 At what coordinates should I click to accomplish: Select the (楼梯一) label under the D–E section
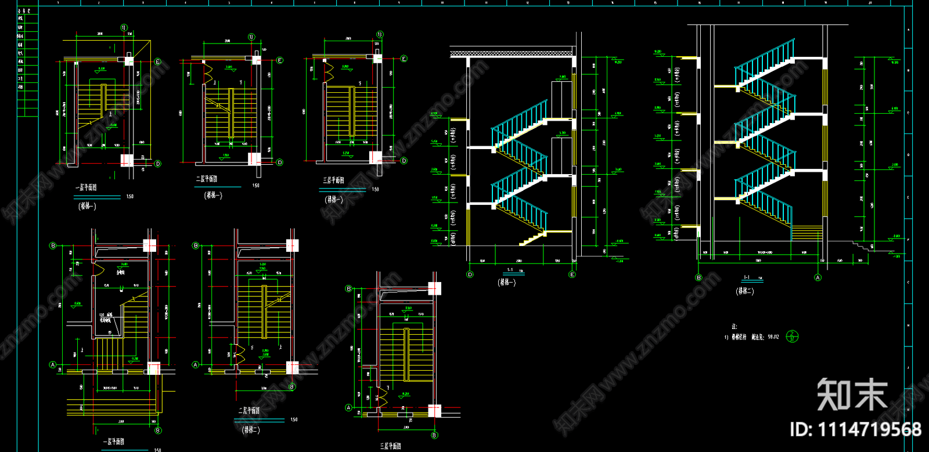(506, 283)
